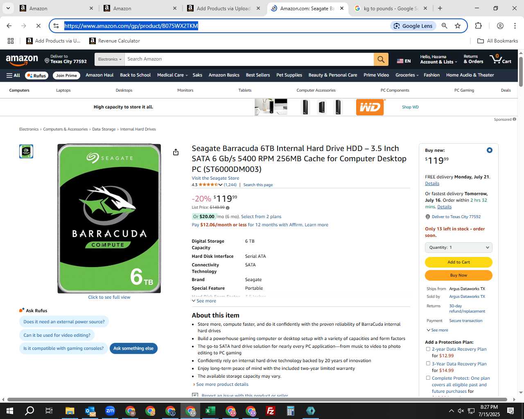The width and height of the screenshot is (524, 419).
Task: Open the star rating breakdown chevron
Action: (220, 185)
